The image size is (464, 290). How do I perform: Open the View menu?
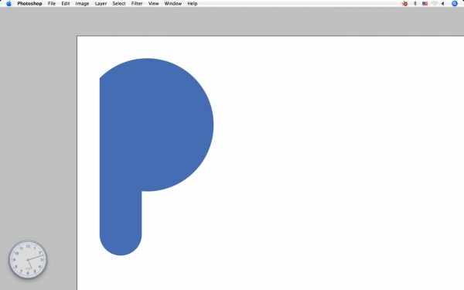coord(154,4)
